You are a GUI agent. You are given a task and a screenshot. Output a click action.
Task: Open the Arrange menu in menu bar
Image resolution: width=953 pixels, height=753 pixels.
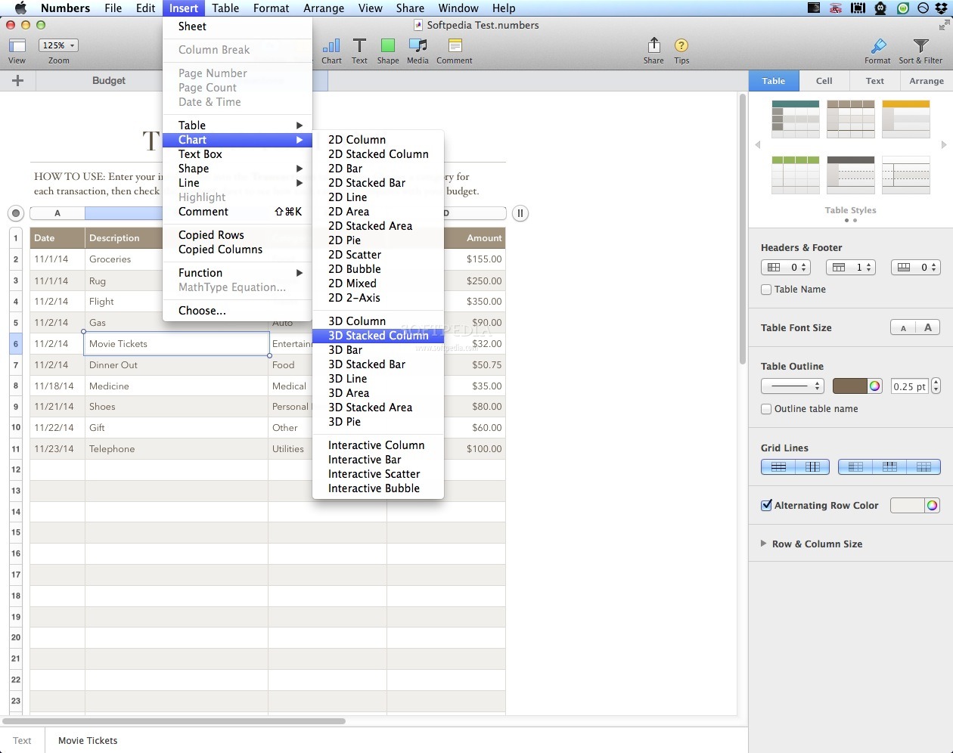coord(324,8)
